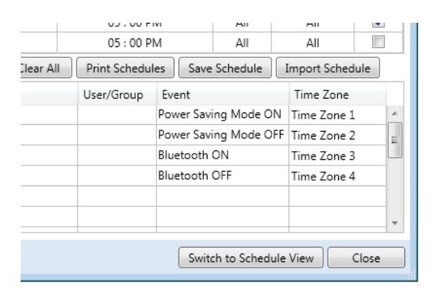Image resolution: width=443 pixels, height=291 pixels.
Task: Select the Bluetooth ON event row
Action: click(x=203, y=155)
